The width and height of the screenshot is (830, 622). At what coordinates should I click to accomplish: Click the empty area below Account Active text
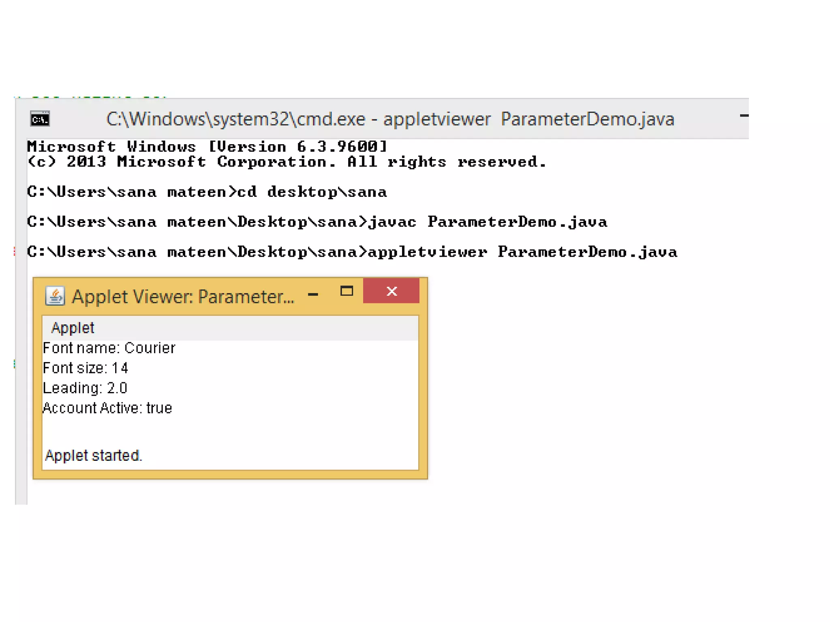coord(230,430)
